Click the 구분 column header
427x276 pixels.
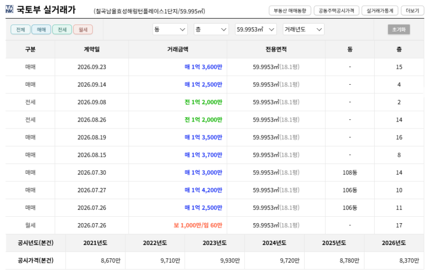click(30, 49)
